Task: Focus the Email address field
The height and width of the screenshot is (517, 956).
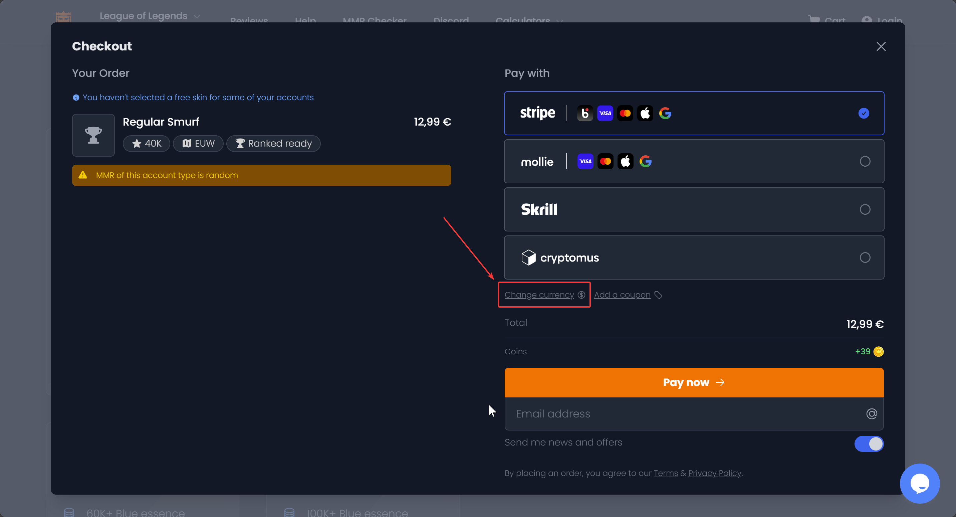Action: 694,413
